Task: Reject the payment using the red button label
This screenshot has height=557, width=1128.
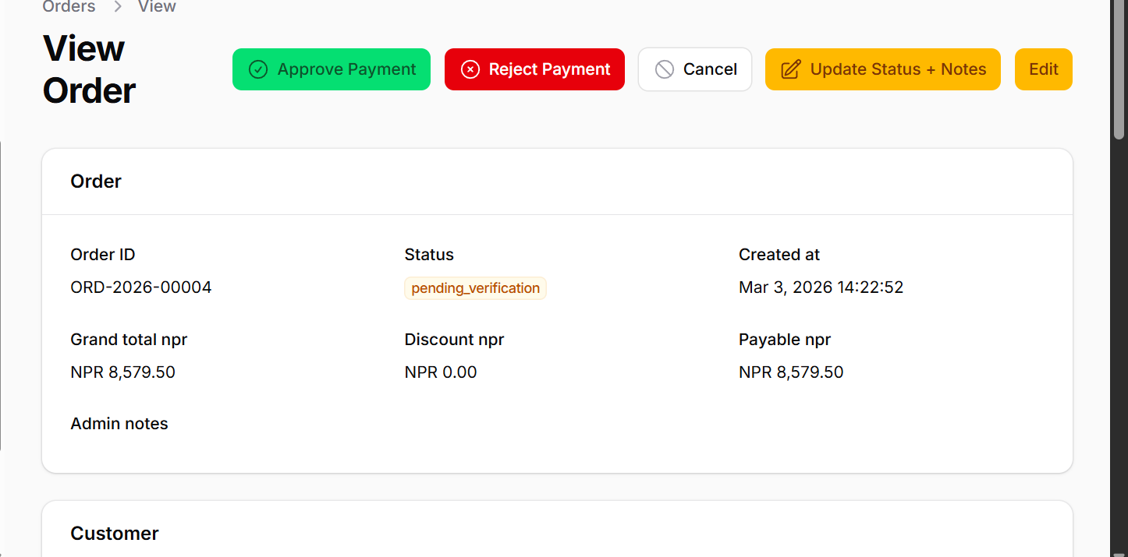Action: [549, 69]
